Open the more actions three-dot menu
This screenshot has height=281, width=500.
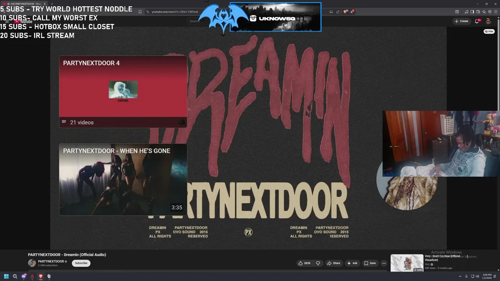384,263
